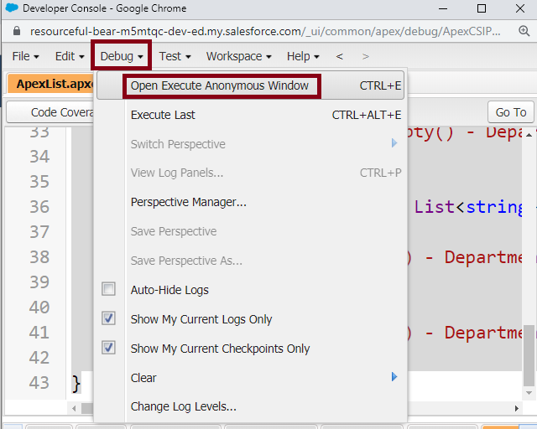Click the URL address text
Viewport: 537px width, 429px height.
click(265, 32)
